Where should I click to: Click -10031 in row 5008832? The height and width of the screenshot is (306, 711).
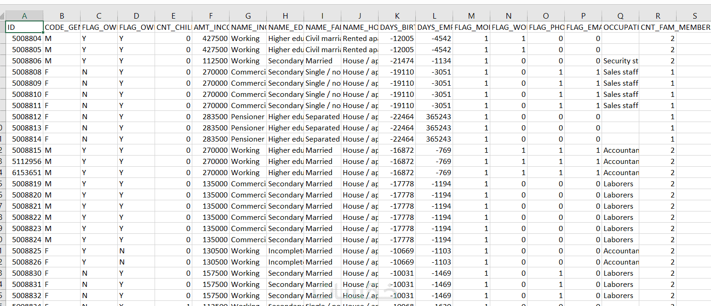pos(397,295)
